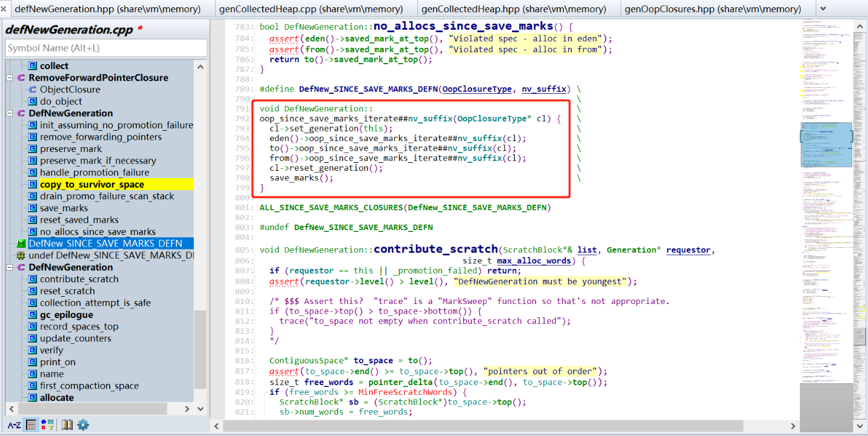Click the function icon beside save_marks

tap(33, 208)
